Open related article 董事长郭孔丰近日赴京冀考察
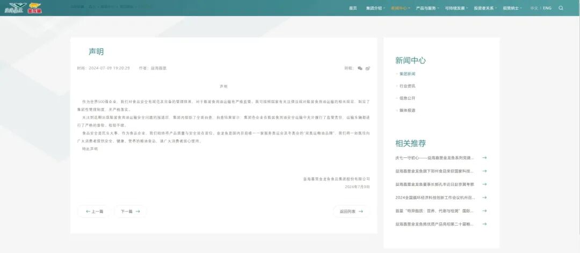The height and width of the screenshot is (253, 580). tap(434, 184)
